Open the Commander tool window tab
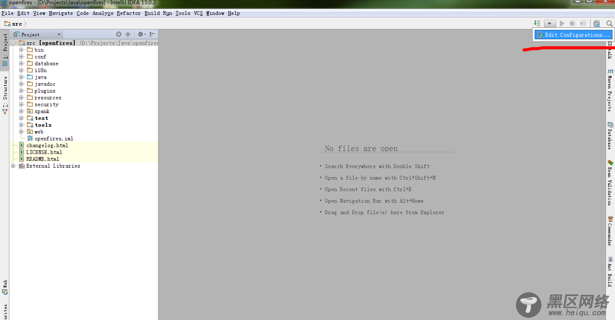This screenshot has width=615, height=320. click(610, 231)
